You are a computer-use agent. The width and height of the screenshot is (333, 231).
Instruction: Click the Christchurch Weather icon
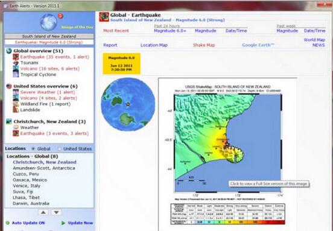coord(16,127)
